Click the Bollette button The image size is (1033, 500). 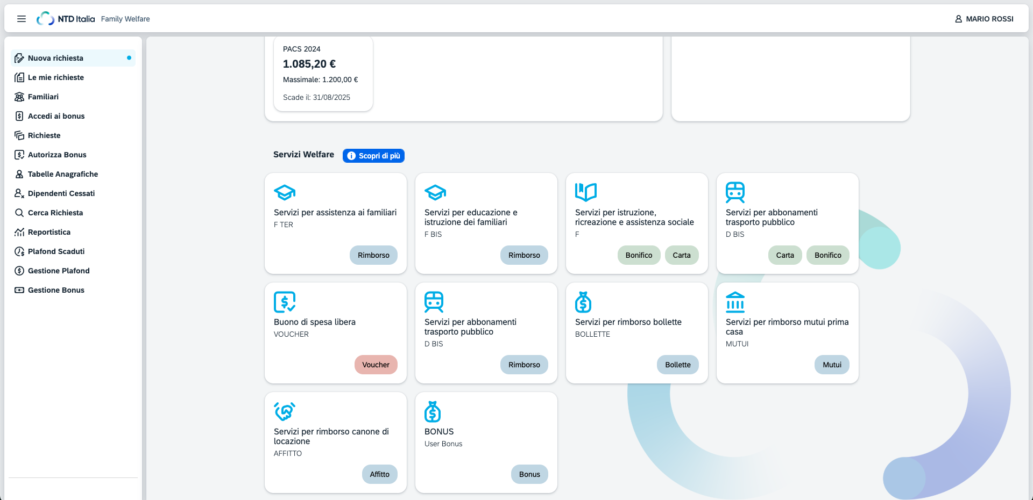tap(678, 365)
